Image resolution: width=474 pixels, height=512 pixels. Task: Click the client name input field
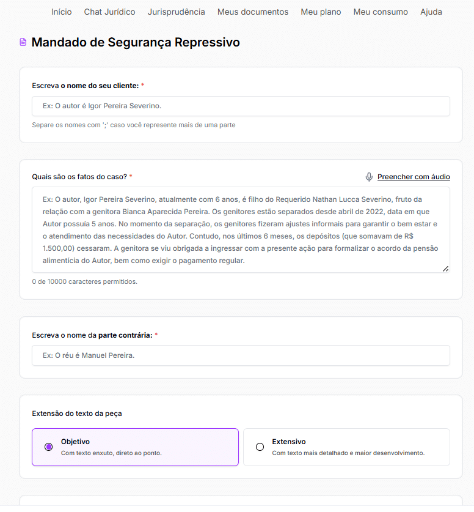coord(241,106)
